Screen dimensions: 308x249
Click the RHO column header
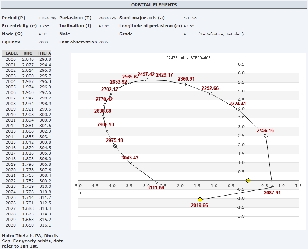28,53
